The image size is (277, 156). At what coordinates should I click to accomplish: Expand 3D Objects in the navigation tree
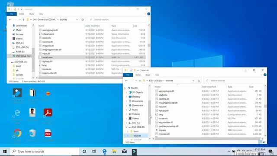(126, 92)
